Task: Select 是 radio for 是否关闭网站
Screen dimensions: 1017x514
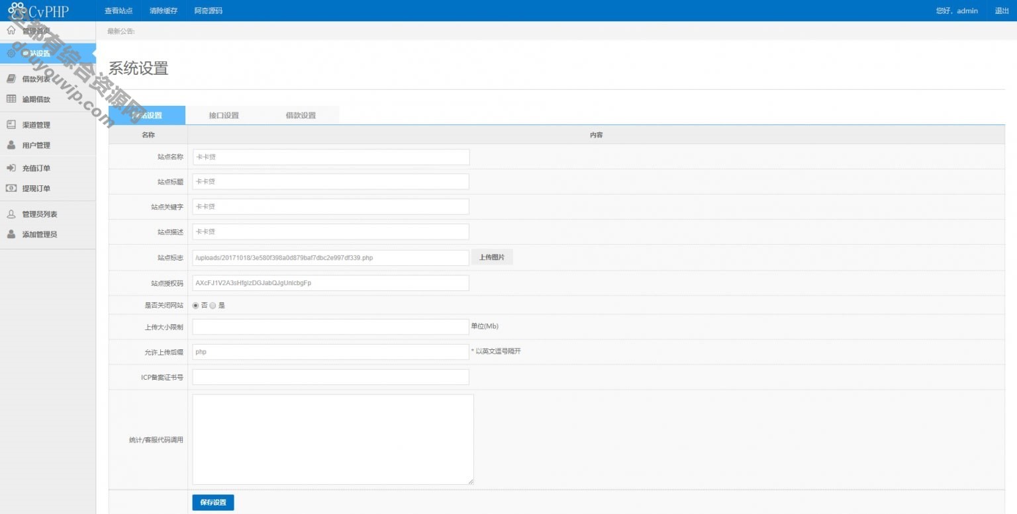Action: click(213, 306)
